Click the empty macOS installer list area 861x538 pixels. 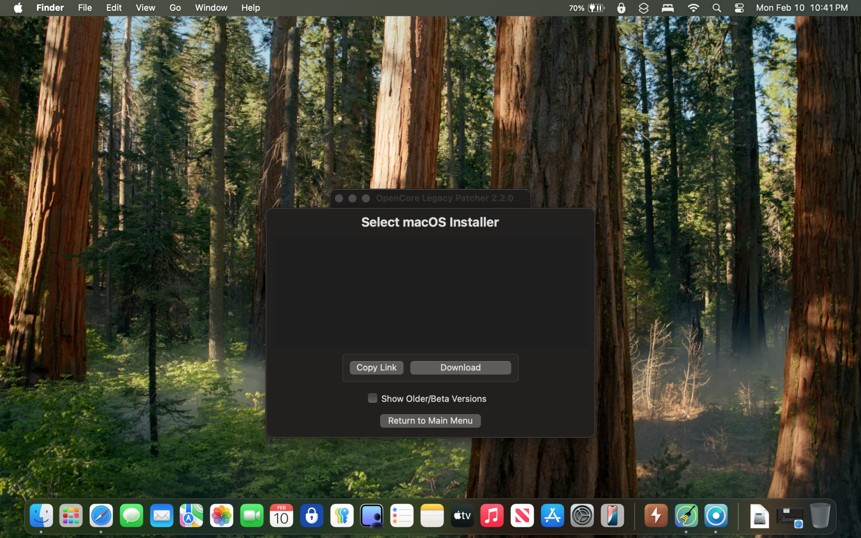(x=430, y=291)
